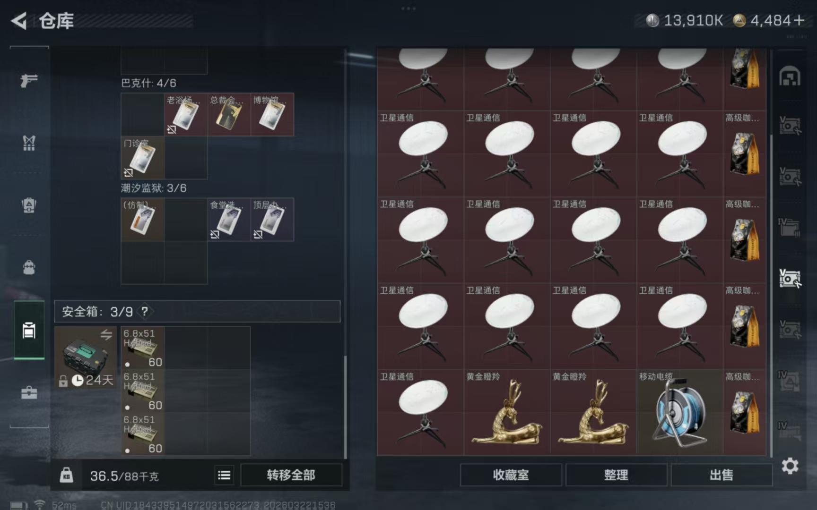
Task: Click the 整理 organize button
Action: (616, 475)
